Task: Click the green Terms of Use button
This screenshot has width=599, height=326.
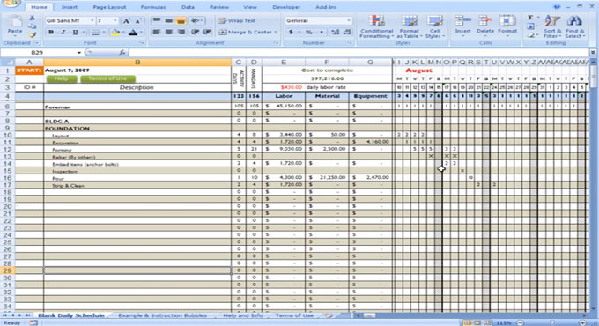Action: 107,78
